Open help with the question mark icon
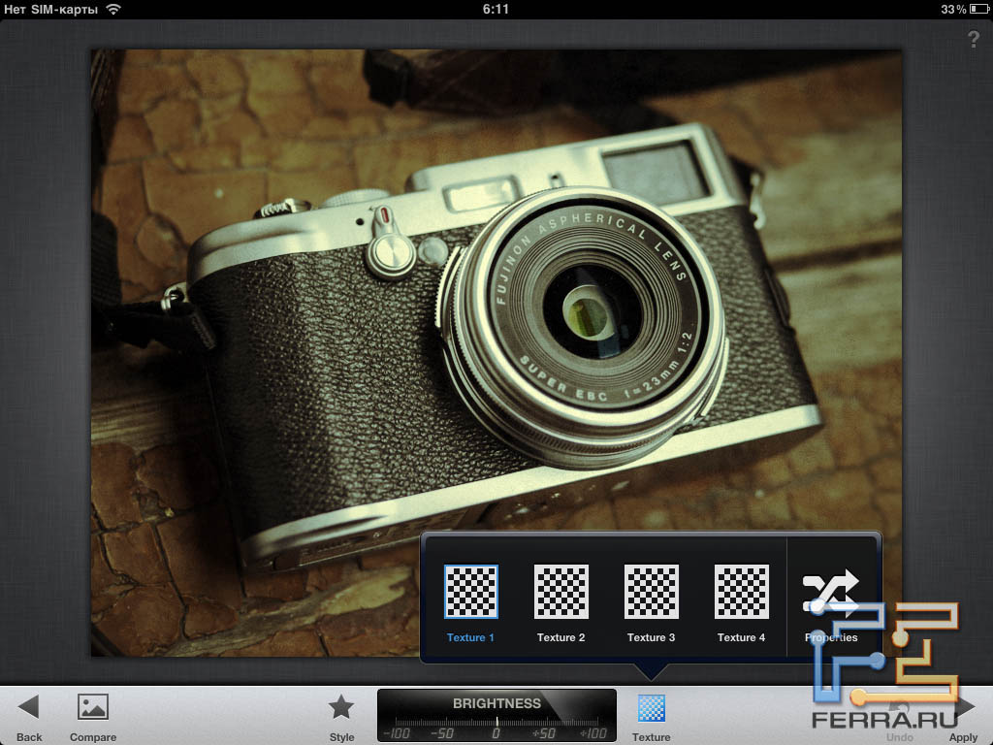Viewport: 993px width, 745px height. (974, 40)
